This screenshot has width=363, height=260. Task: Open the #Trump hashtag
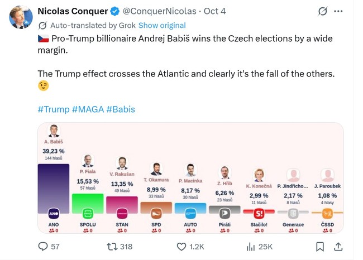53,109
